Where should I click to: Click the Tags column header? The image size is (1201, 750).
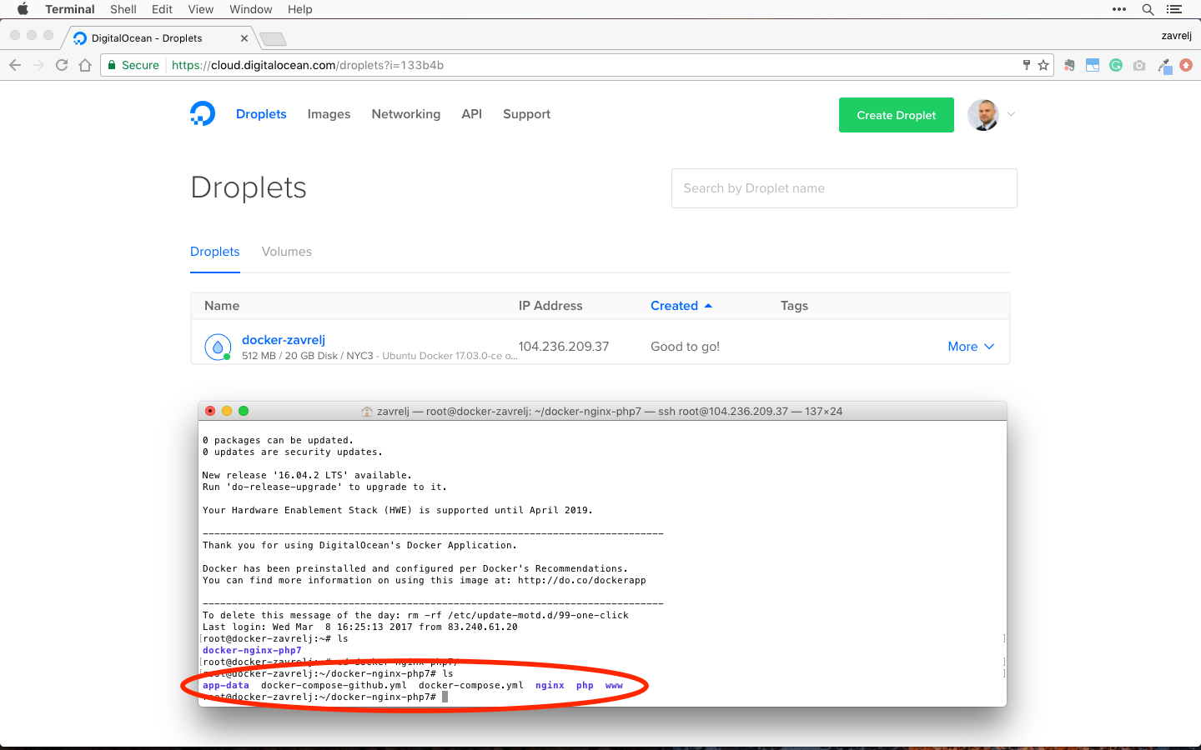(x=794, y=306)
